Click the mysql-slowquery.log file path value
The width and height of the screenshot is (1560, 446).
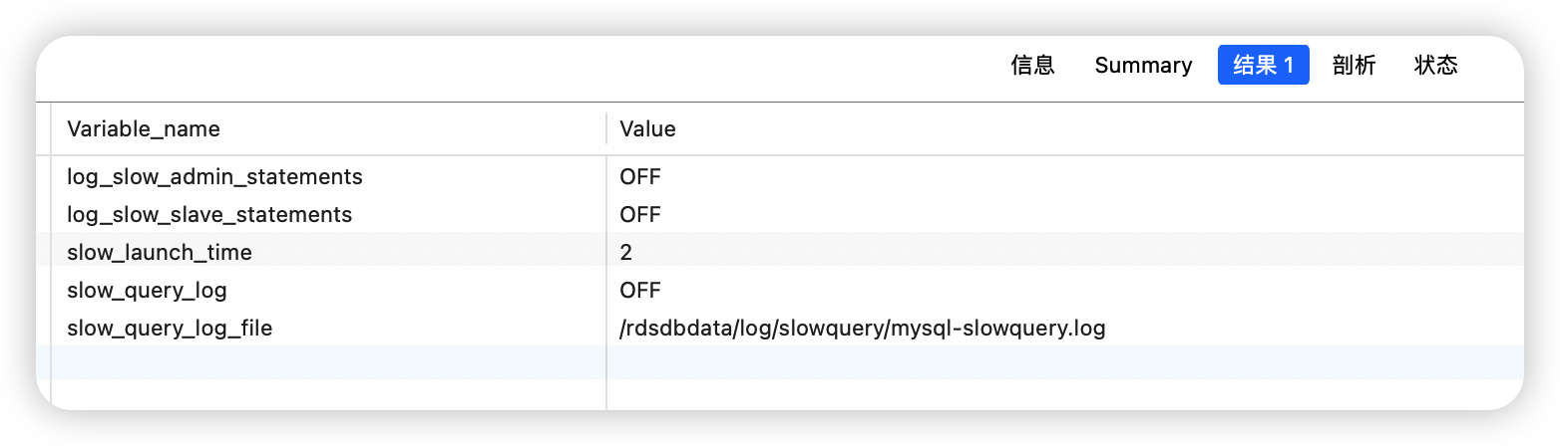pos(862,329)
